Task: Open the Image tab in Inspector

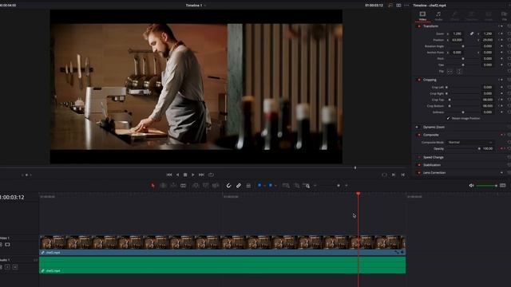Action: 488,16
